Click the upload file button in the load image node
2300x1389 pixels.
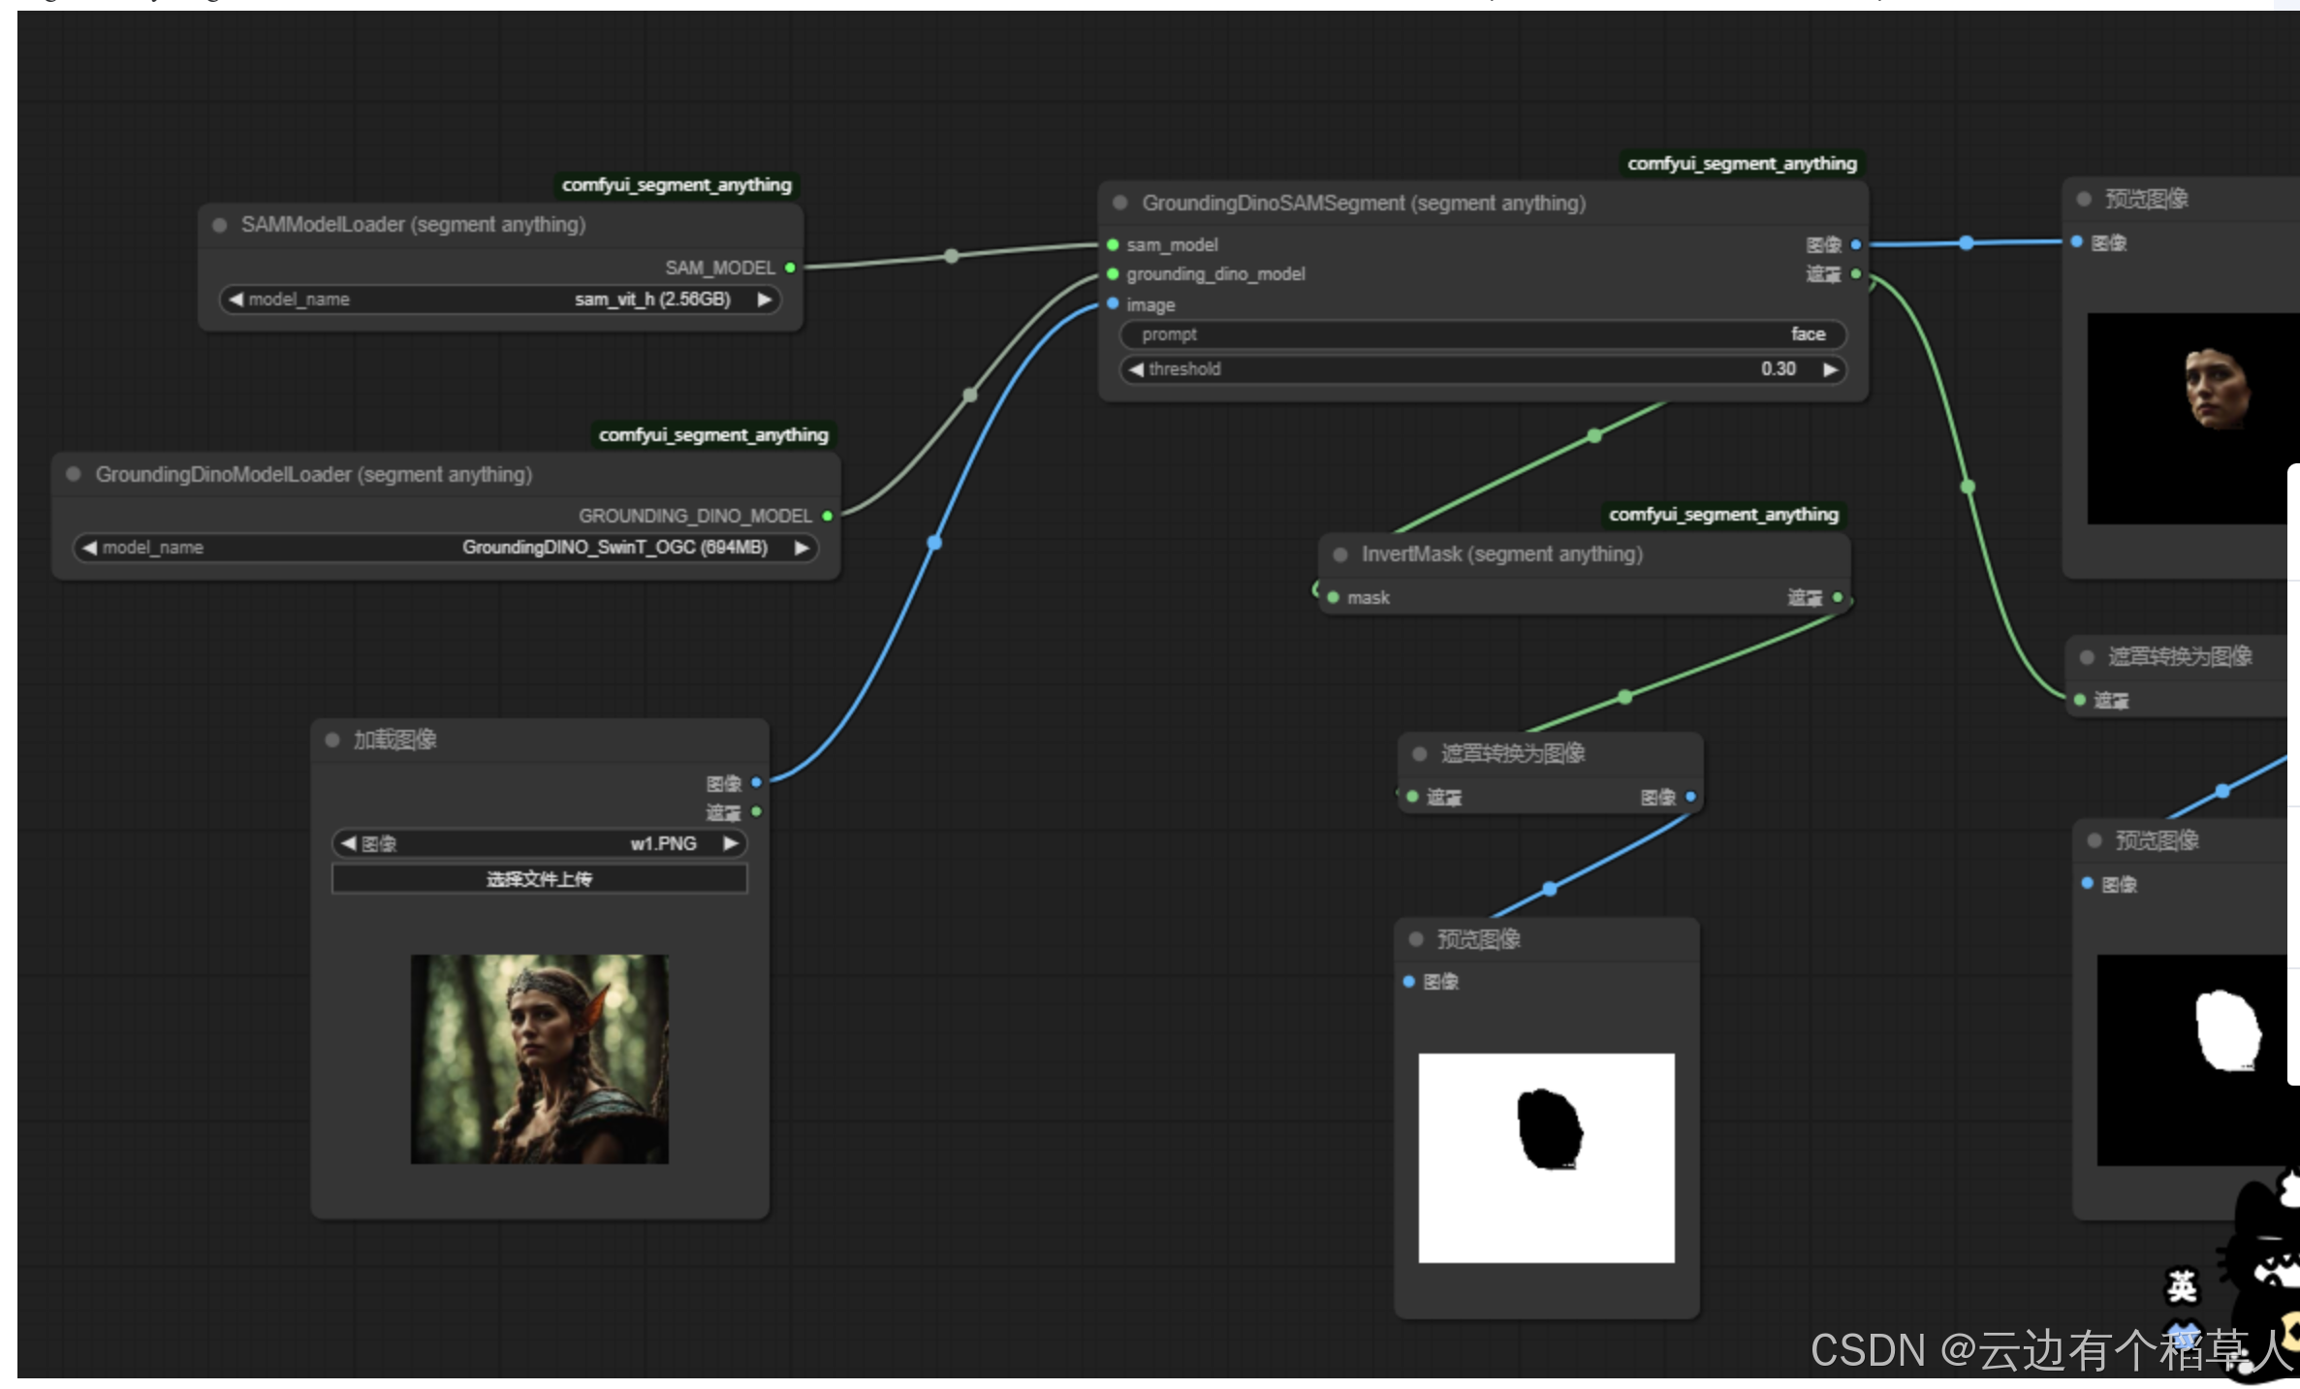pos(539,879)
